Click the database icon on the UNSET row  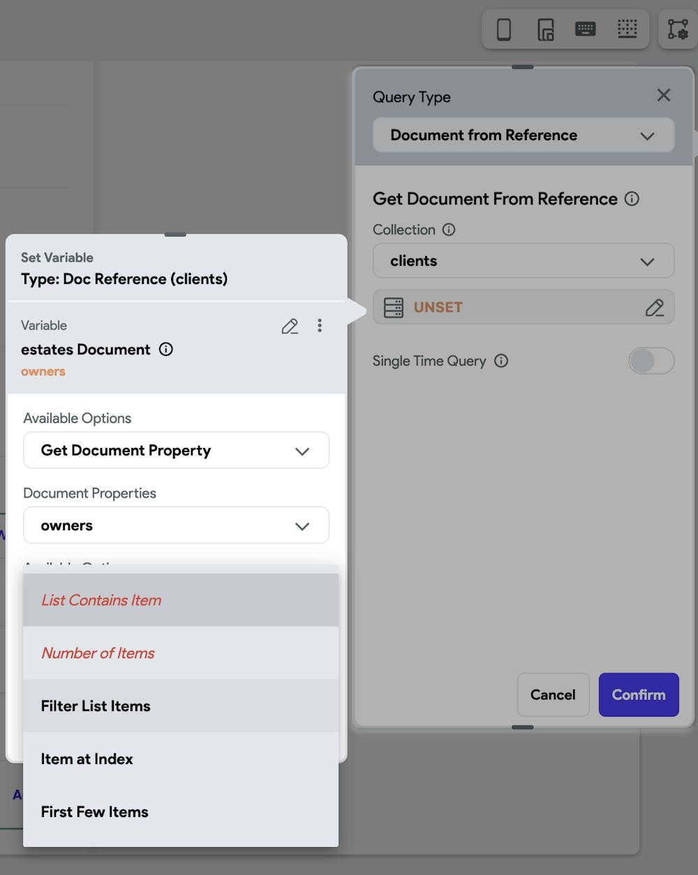click(392, 307)
